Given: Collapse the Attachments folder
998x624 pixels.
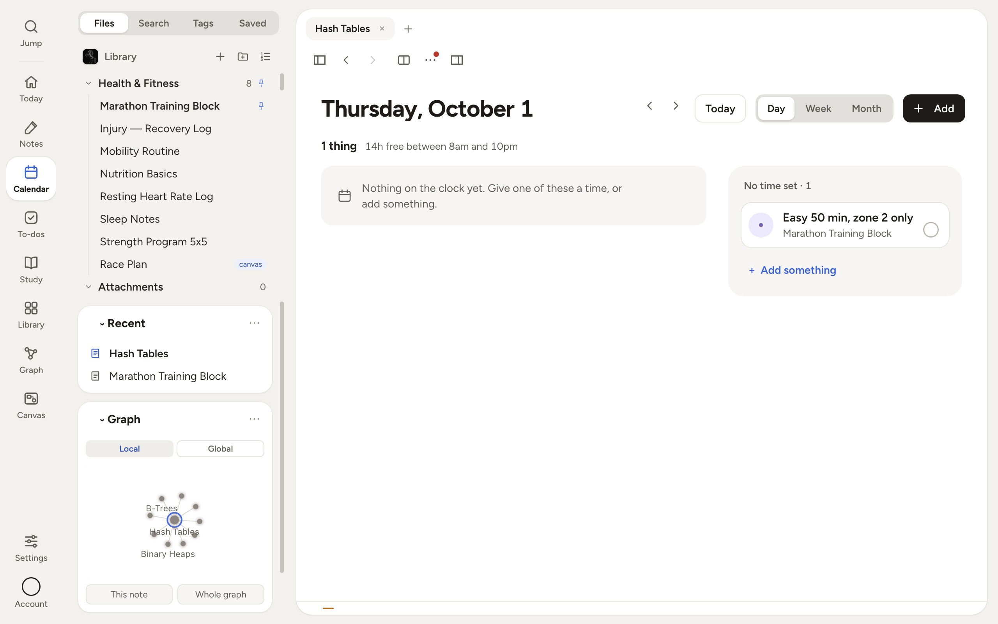Looking at the screenshot, I should click(88, 287).
